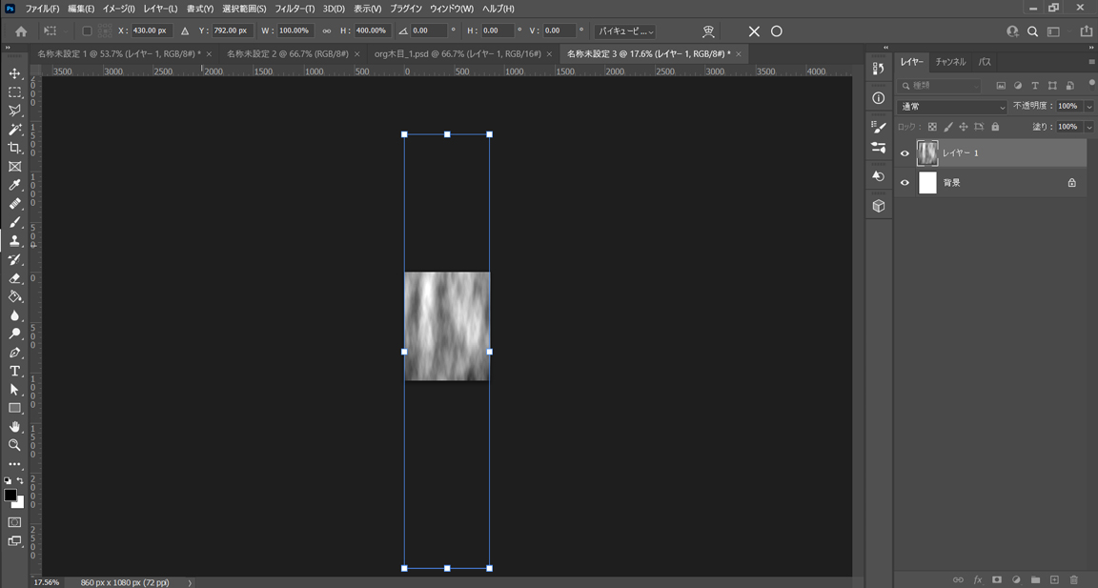Open the 通常 blend mode dropdown

pyautogui.click(x=952, y=107)
